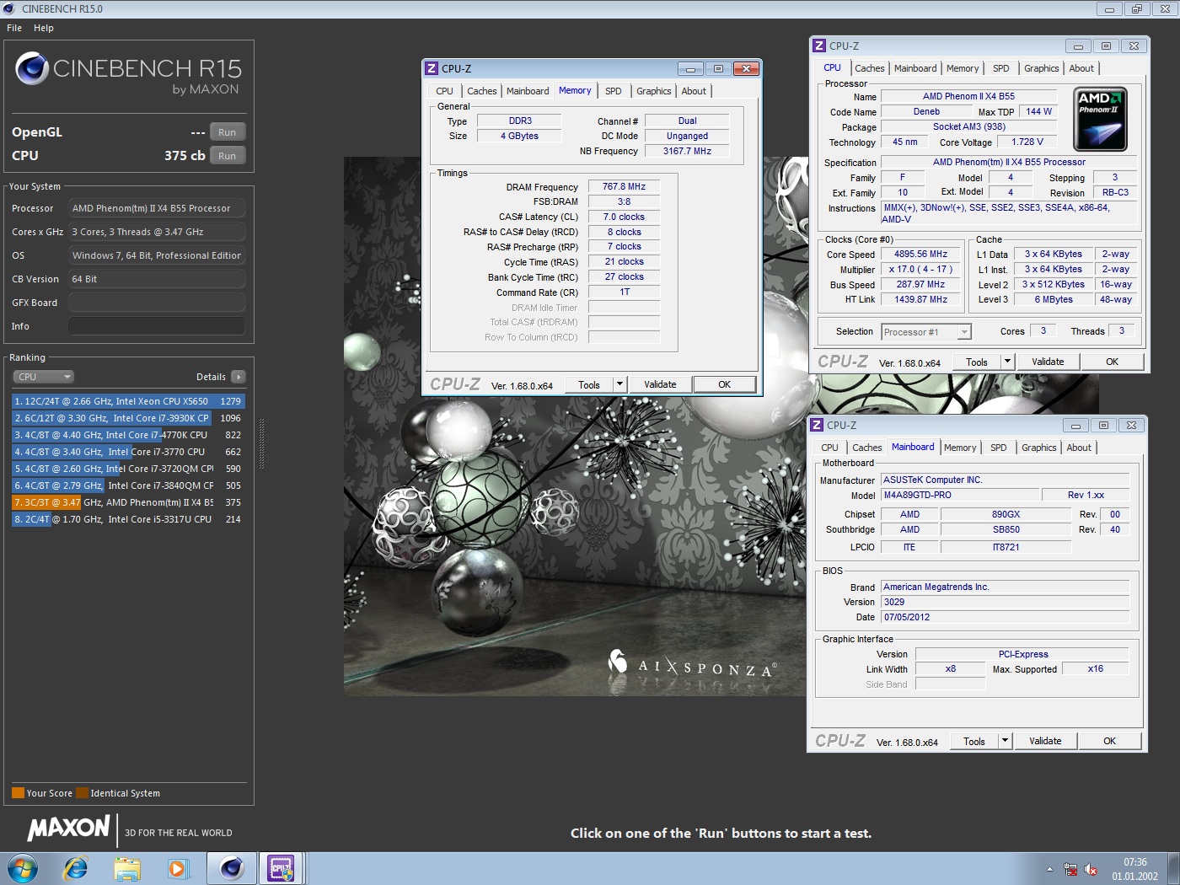Select Mainboard tab in top-right CPU-Z window

tap(915, 68)
